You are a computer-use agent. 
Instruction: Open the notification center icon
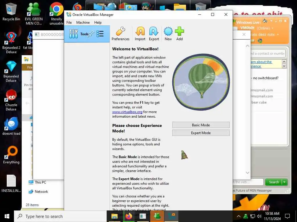coord(287,216)
